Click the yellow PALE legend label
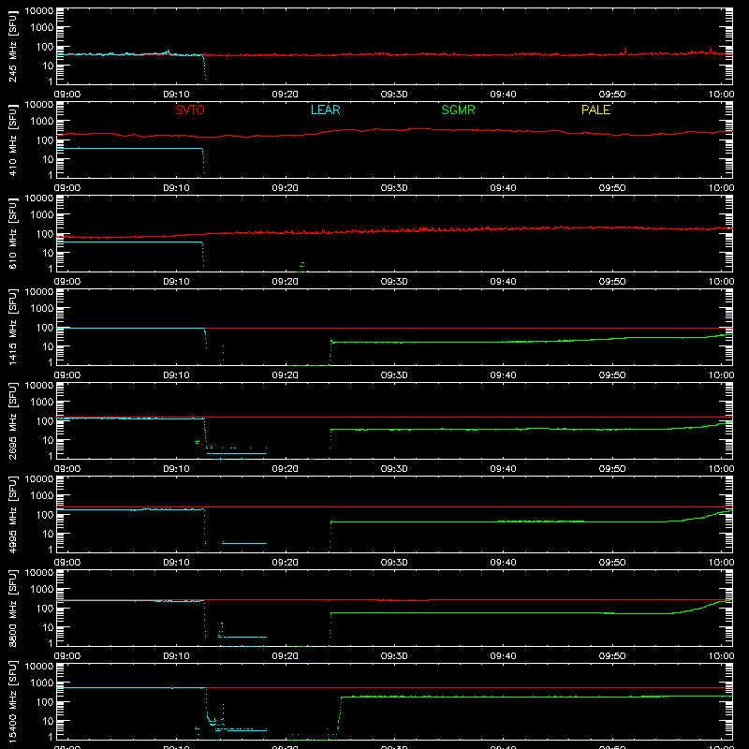The image size is (749, 749). click(595, 110)
